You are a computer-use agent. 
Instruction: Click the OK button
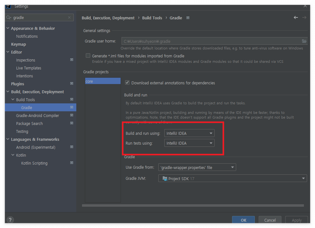[243, 220]
